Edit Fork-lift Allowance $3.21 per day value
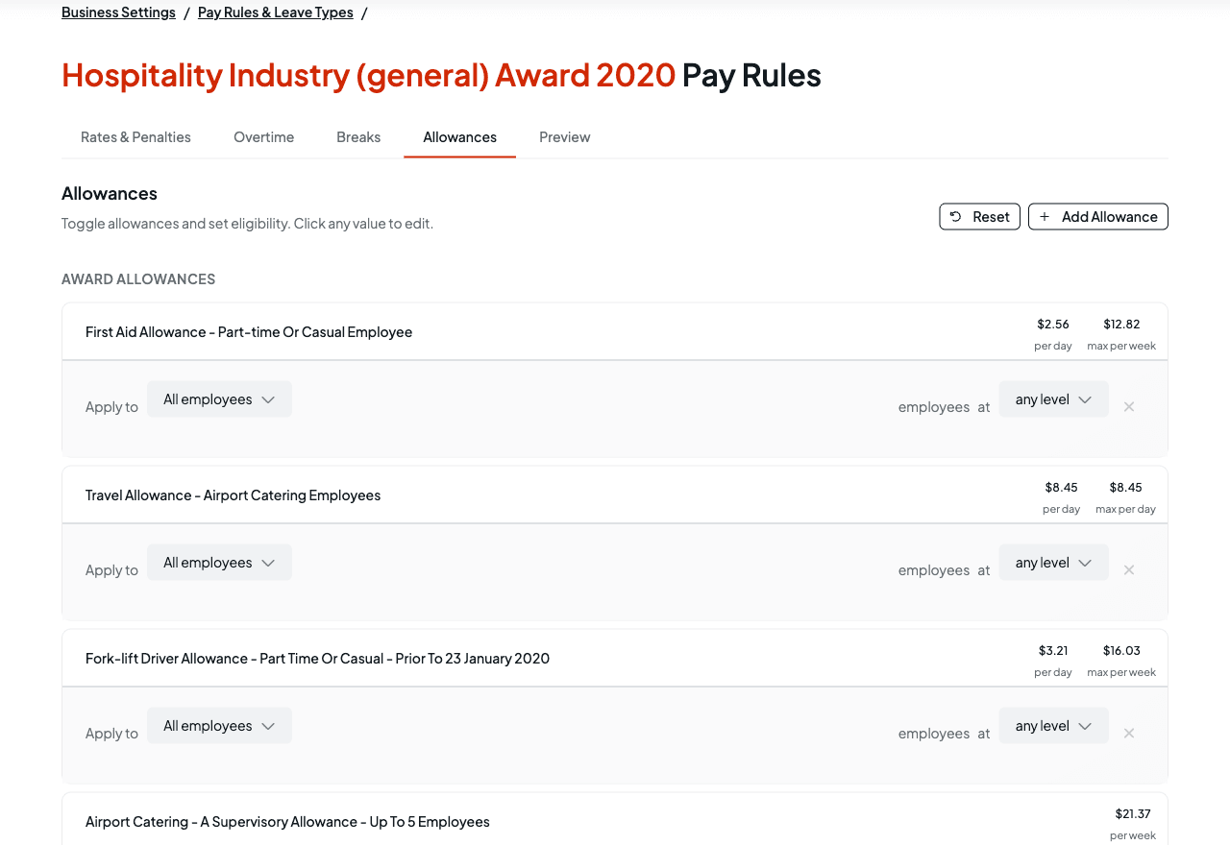The height and width of the screenshot is (845, 1230). tap(1053, 651)
